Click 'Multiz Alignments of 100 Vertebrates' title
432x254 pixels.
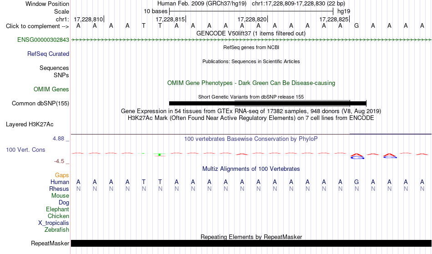[x=251, y=169]
